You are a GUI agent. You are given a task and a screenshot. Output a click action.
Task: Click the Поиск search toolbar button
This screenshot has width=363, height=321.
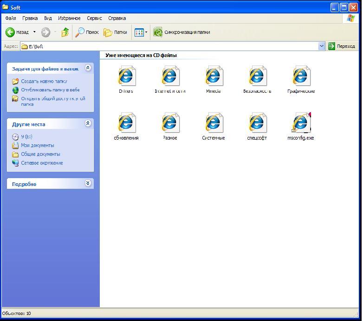pos(87,32)
